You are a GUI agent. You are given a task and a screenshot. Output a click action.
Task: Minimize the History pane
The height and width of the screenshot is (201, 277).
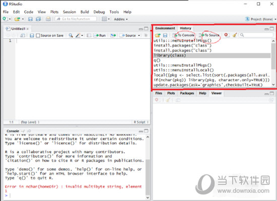point(266,29)
